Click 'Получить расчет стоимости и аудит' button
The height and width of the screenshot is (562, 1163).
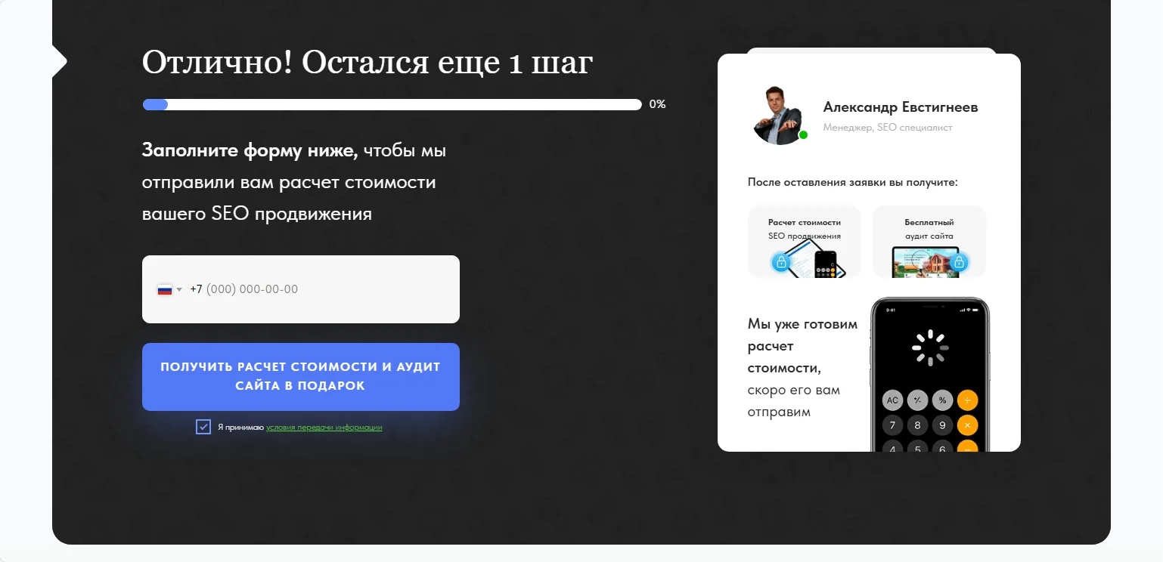pyautogui.click(x=301, y=377)
